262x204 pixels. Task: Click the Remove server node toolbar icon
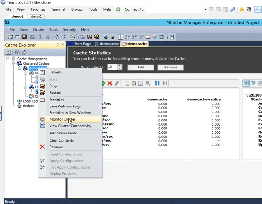113,37
